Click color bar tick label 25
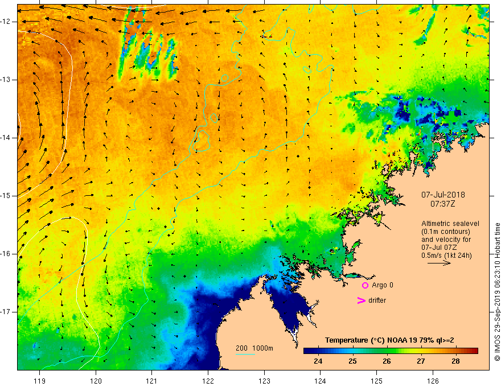The height and width of the screenshot is (387, 501). (352, 361)
